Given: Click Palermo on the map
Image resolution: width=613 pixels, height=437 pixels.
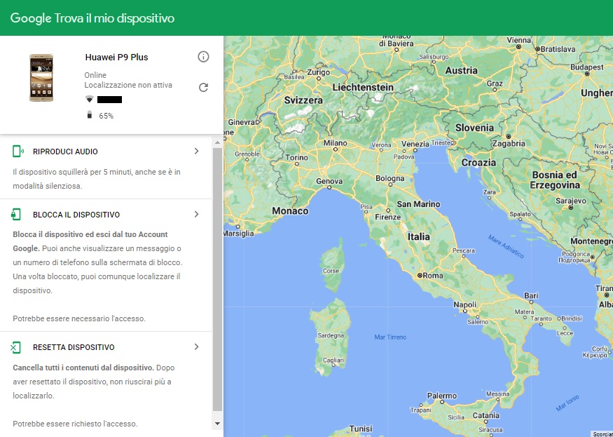Looking at the screenshot, I should [442, 396].
